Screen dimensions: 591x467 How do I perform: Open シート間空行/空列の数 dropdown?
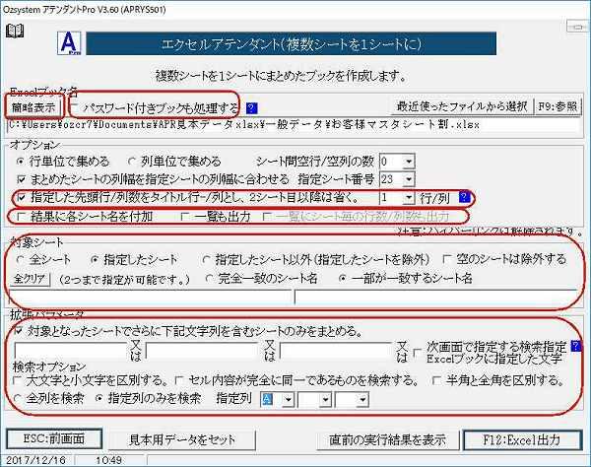tap(409, 162)
